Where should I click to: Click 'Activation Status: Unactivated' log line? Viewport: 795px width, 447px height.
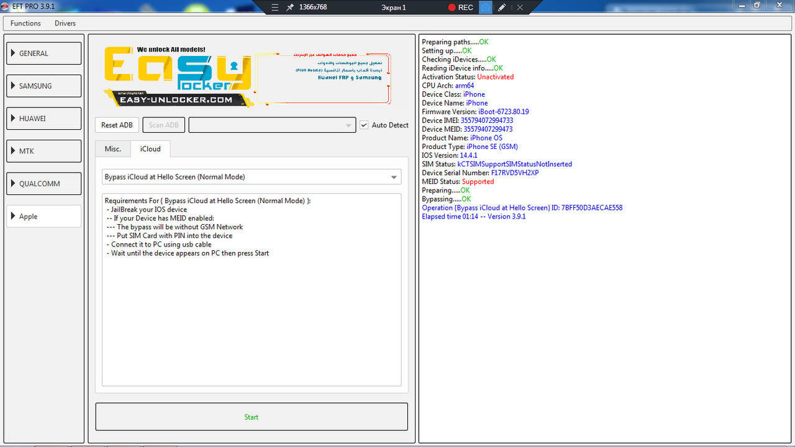point(468,77)
